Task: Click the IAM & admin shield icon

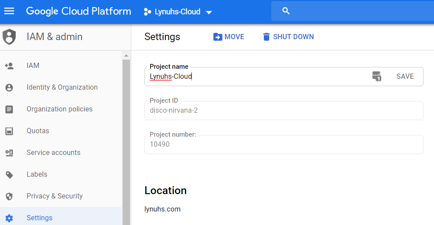Action: click(x=9, y=37)
